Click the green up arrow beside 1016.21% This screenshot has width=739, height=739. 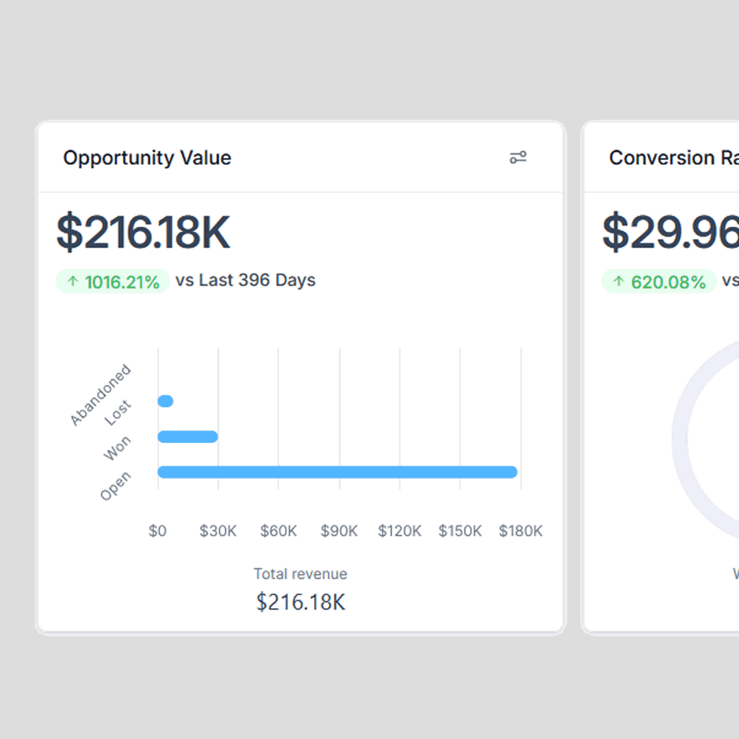[73, 281]
